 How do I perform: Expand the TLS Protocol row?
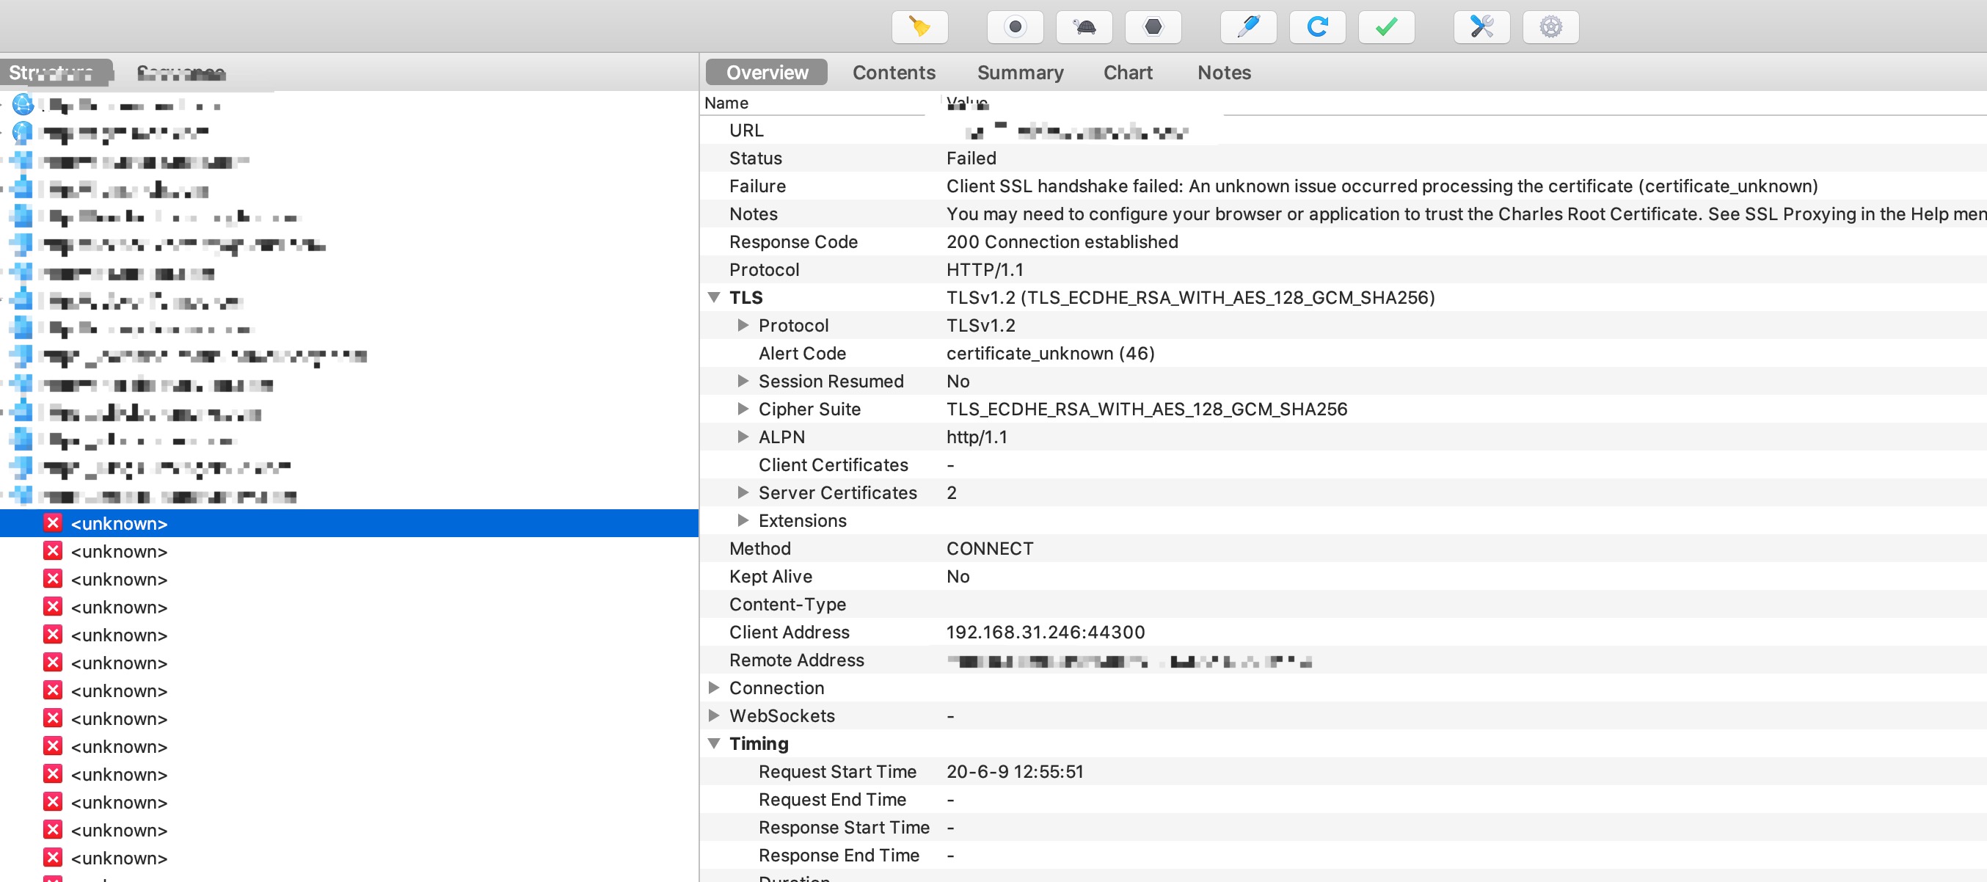click(743, 324)
